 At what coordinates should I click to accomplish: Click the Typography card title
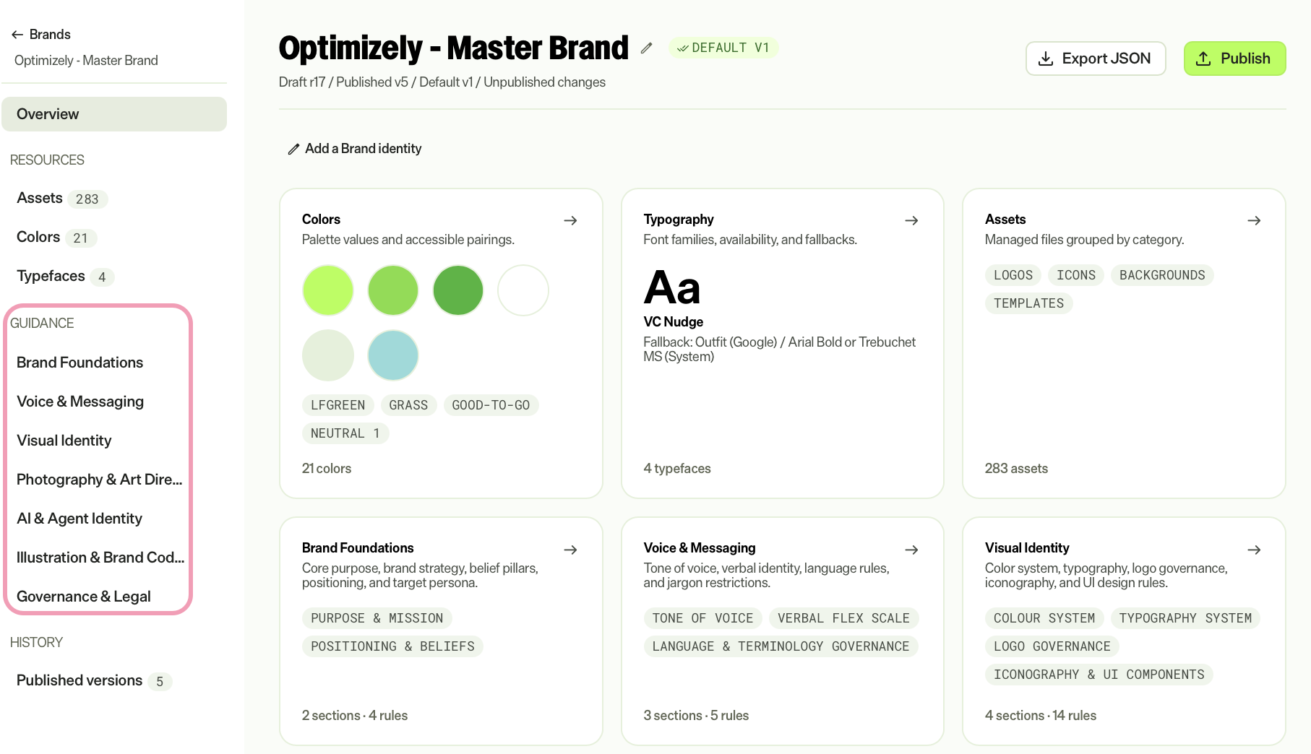[679, 220]
